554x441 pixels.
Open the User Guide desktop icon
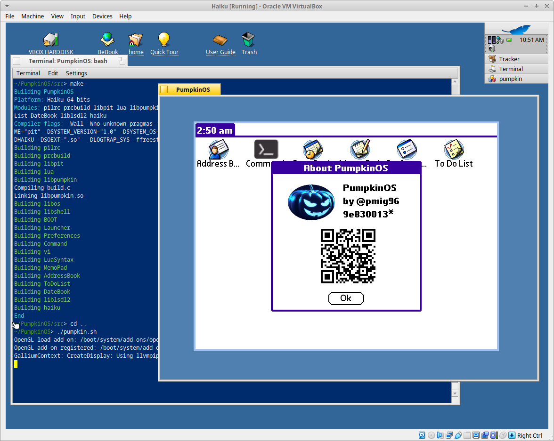[x=220, y=40]
